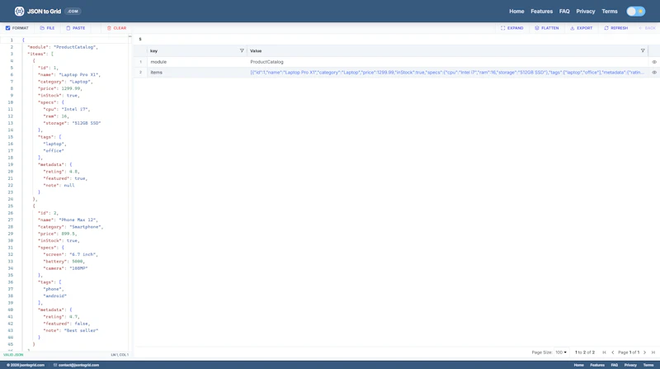660x369 pixels.
Task: Click editor line "rating": 4.8
Action: pyautogui.click(x=61, y=172)
